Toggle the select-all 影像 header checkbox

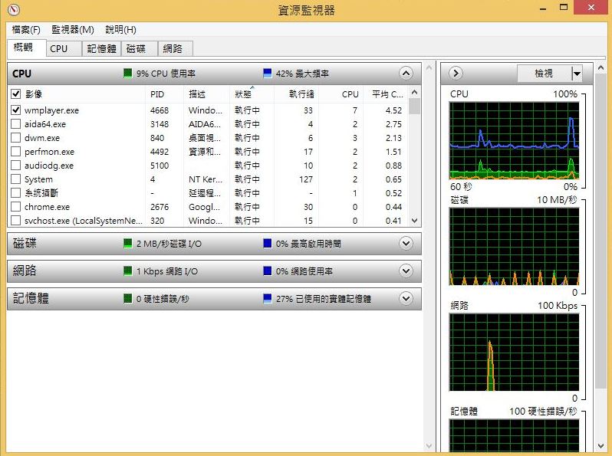15,94
